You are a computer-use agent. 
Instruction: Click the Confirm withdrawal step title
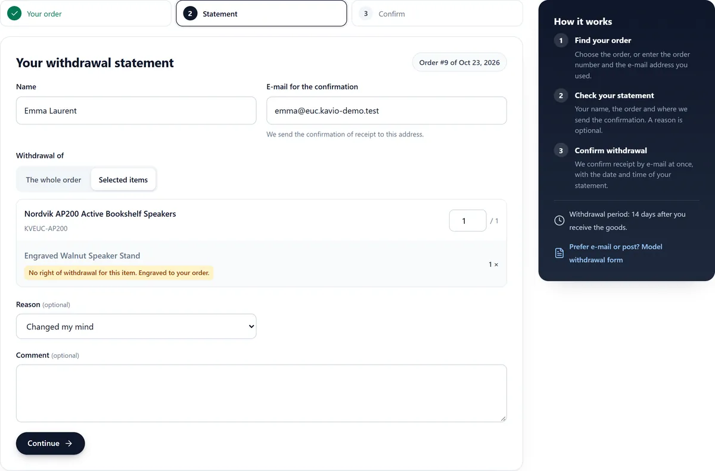pos(611,151)
